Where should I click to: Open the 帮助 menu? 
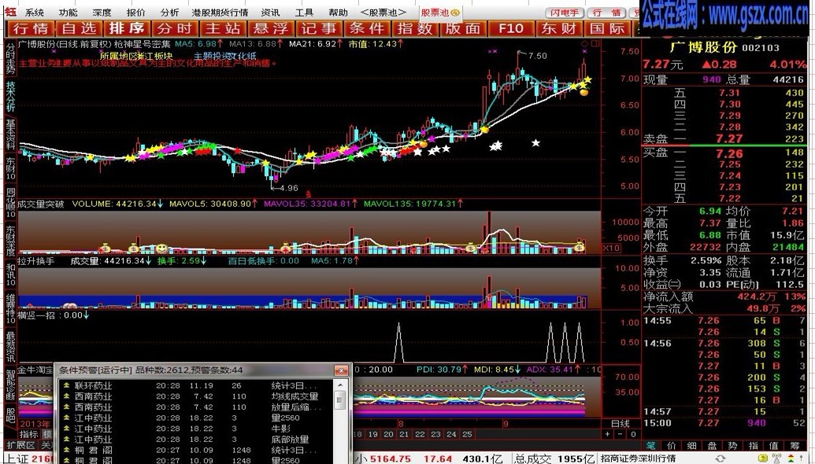click(339, 13)
